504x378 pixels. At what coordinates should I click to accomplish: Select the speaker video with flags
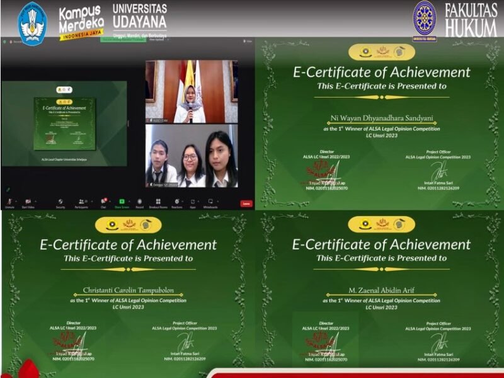[192, 91]
